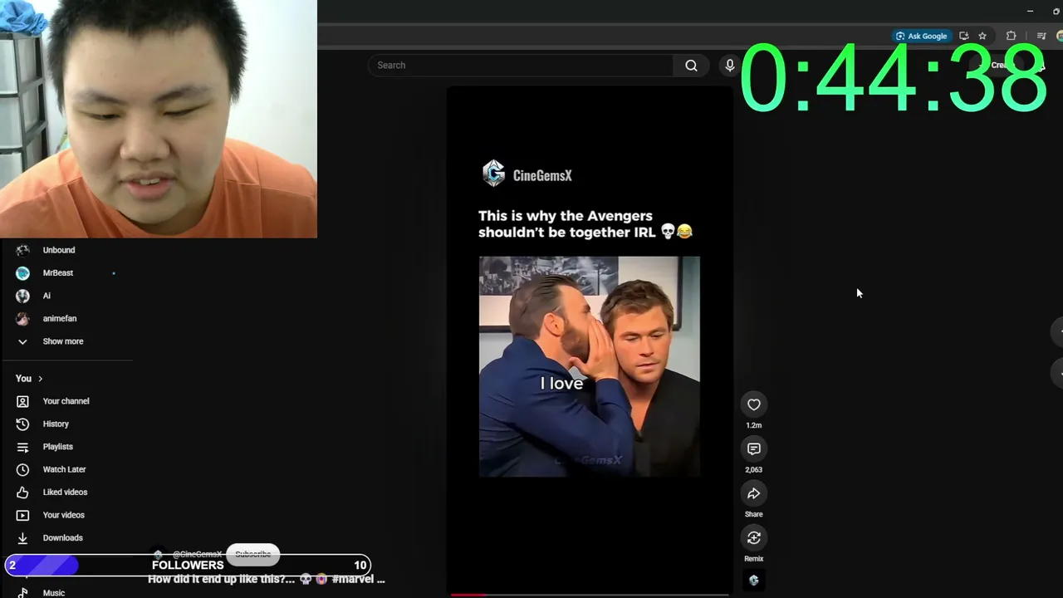The width and height of the screenshot is (1063, 598).
Task: Bookmark this page with the star icon
Action: pos(982,36)
